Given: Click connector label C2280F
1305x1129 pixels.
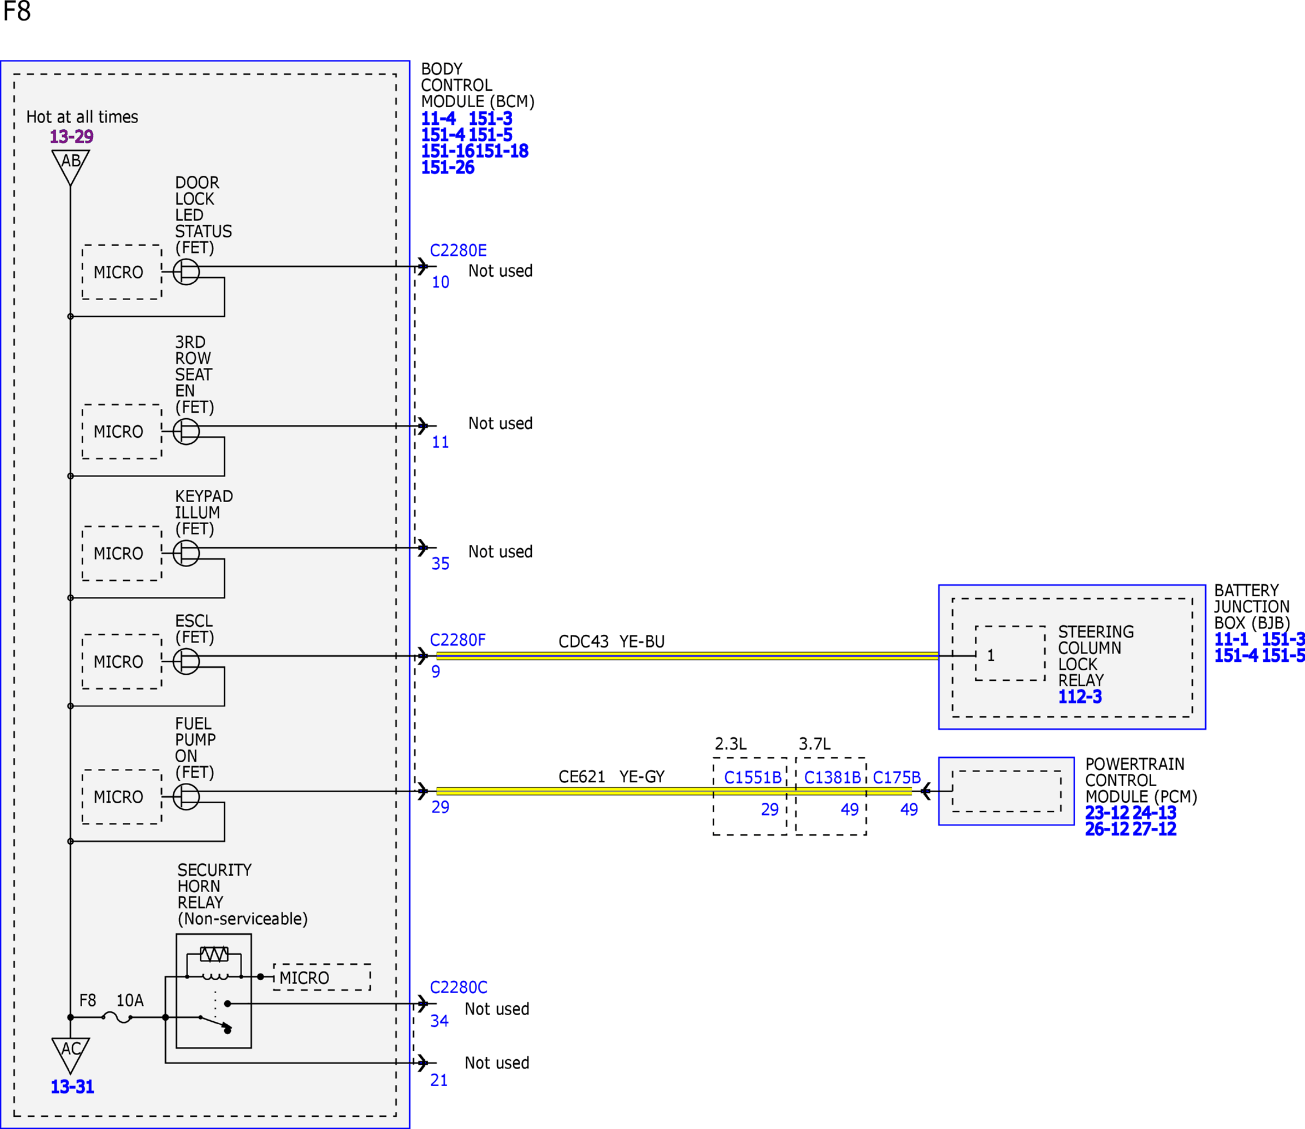Looking at the screenshot, I should pyautogui.click(x=458, y=640).
